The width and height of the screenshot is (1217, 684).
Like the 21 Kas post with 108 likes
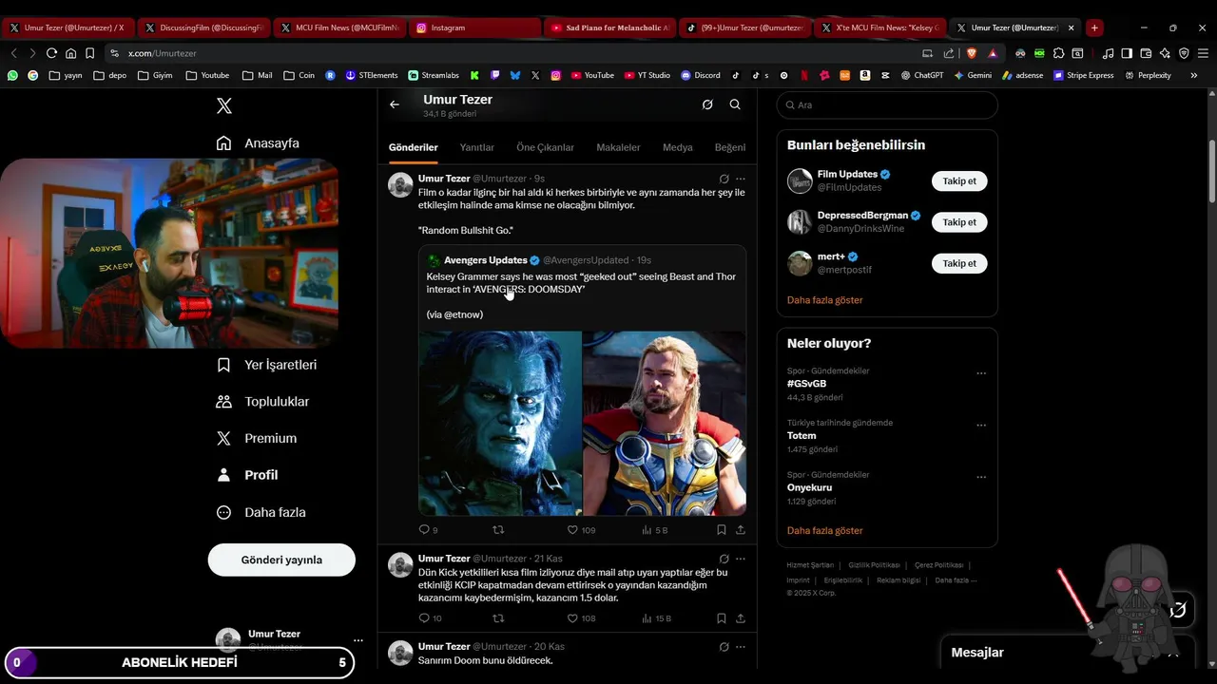(581, 618)
